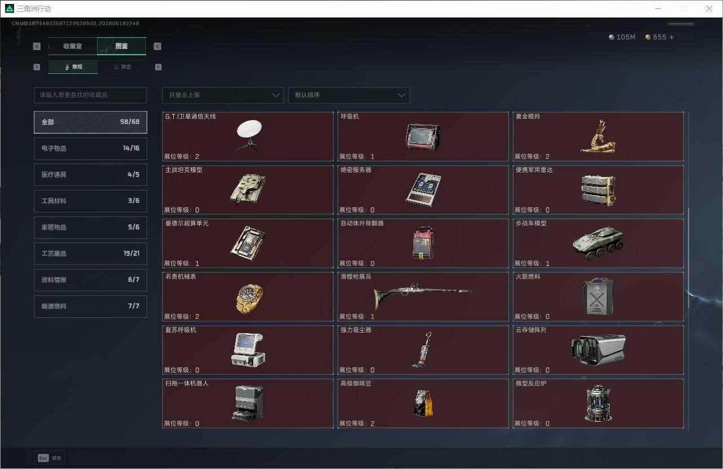Choose the 资料情报 6/7 category

(90, 280)
